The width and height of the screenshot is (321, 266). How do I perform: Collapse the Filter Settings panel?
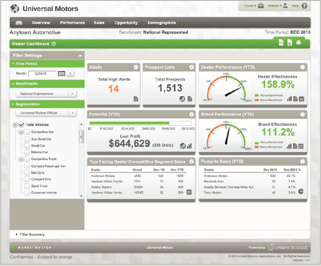80,55
